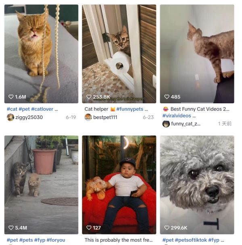Click the heart icon showing 127 likes
The image size is (242, 245).
pyautogui.click(x=89, y=228)
